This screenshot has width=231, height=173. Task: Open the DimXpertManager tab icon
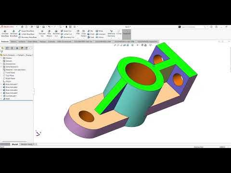(x=17, y=48)
